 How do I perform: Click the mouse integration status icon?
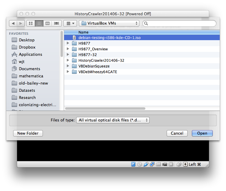tap(179, 164)
